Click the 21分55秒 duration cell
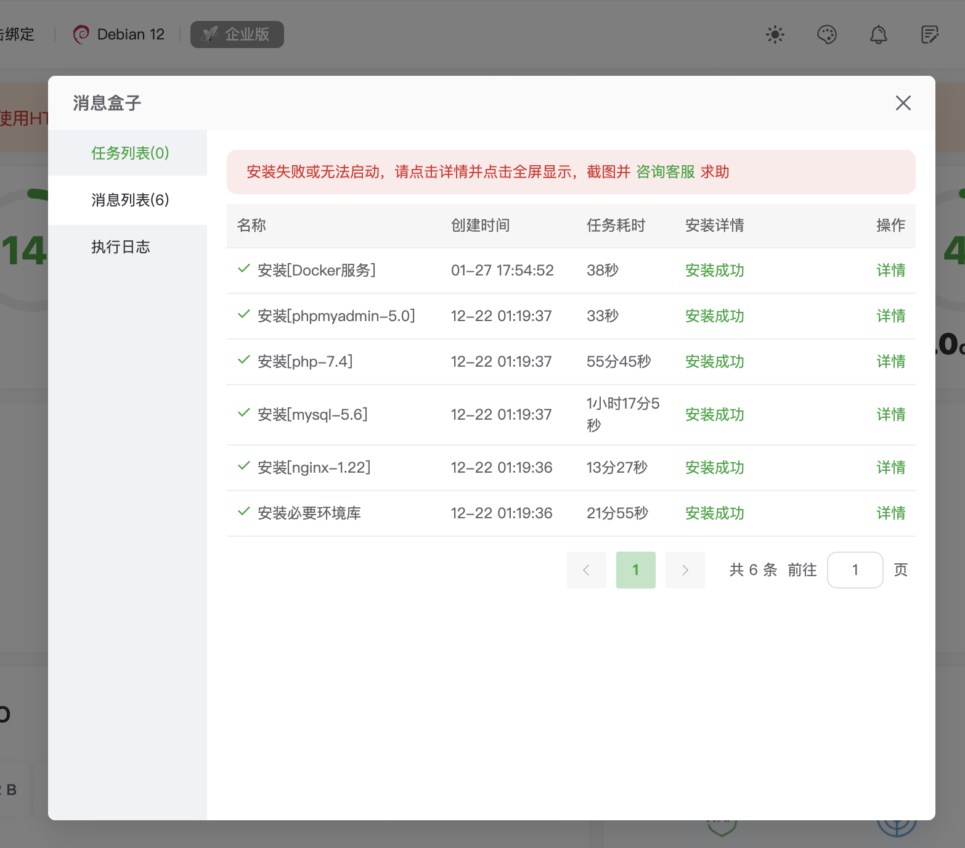The height and width of the screenshot is (848, 965). pyautogui.click(x=617, y=513)
